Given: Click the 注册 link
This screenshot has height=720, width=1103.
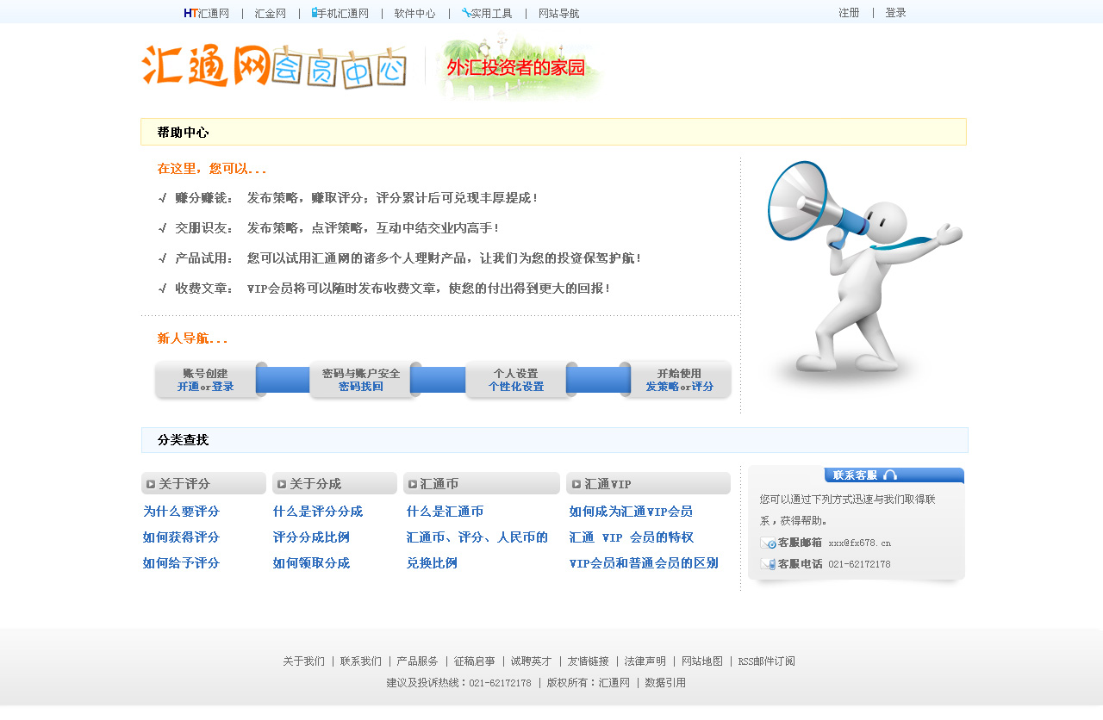Looking at the screenshot, I should pos(849,13).
